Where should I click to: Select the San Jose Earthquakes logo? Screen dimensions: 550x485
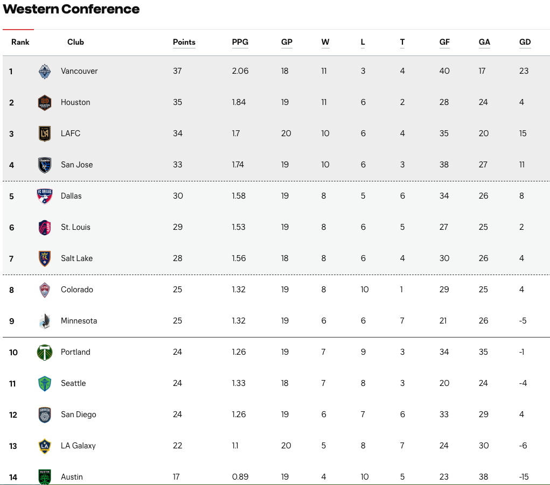coord(45,165)
